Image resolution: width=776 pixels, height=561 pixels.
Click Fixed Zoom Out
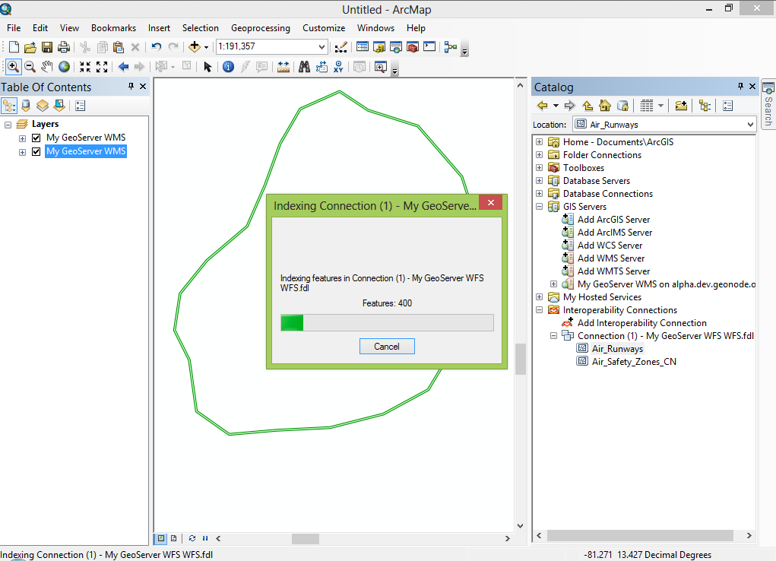[x=102, y=67]
